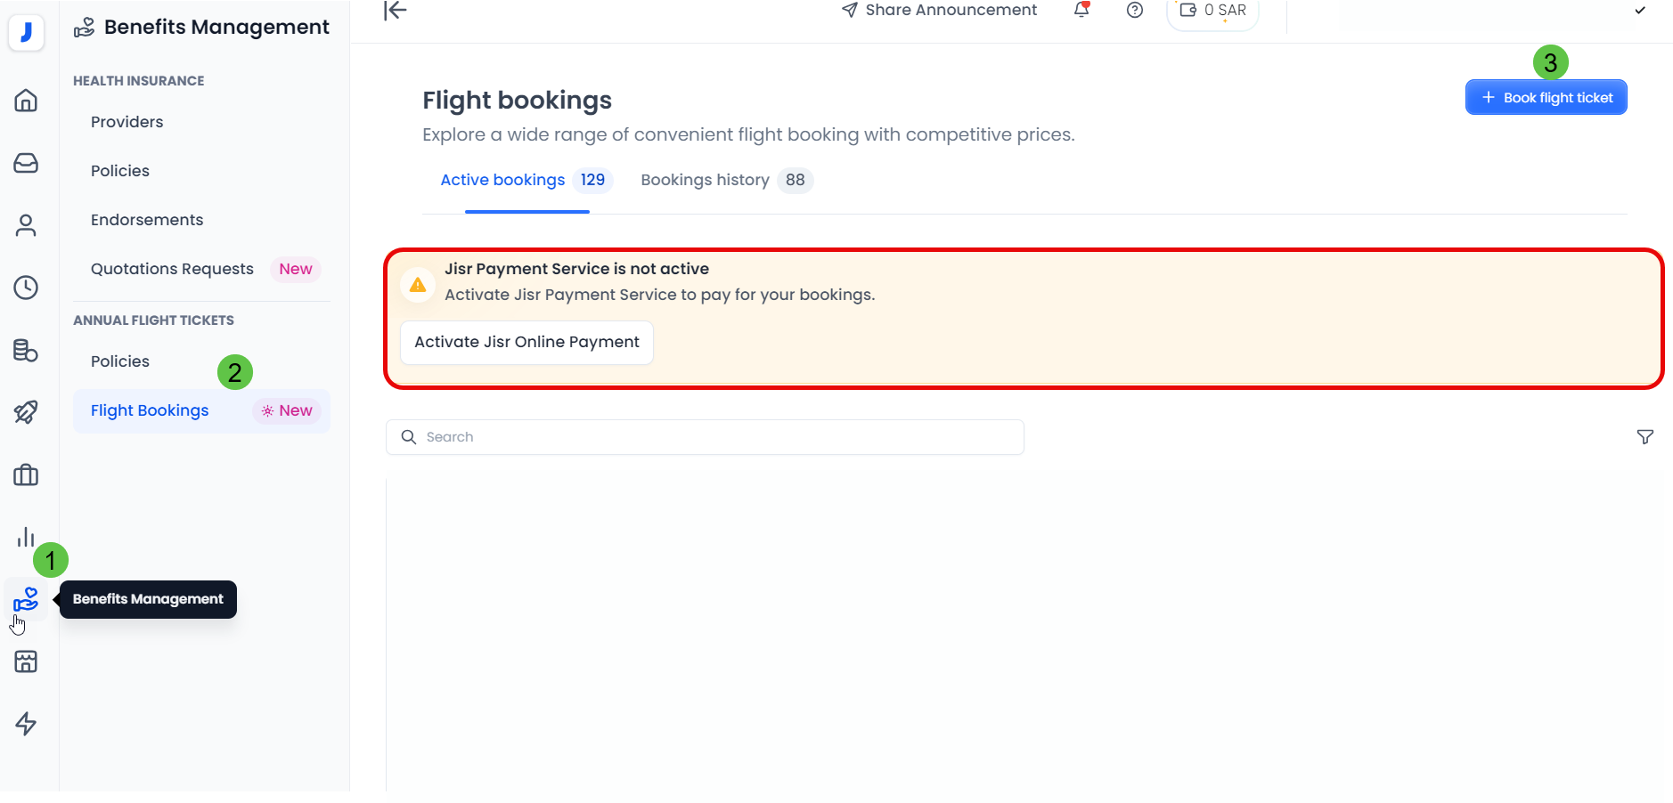The width and height of the screenshot is (1673, 803).
Task: Open the inbox tray icon in the sidebar
Action: [x=26, y=163]
